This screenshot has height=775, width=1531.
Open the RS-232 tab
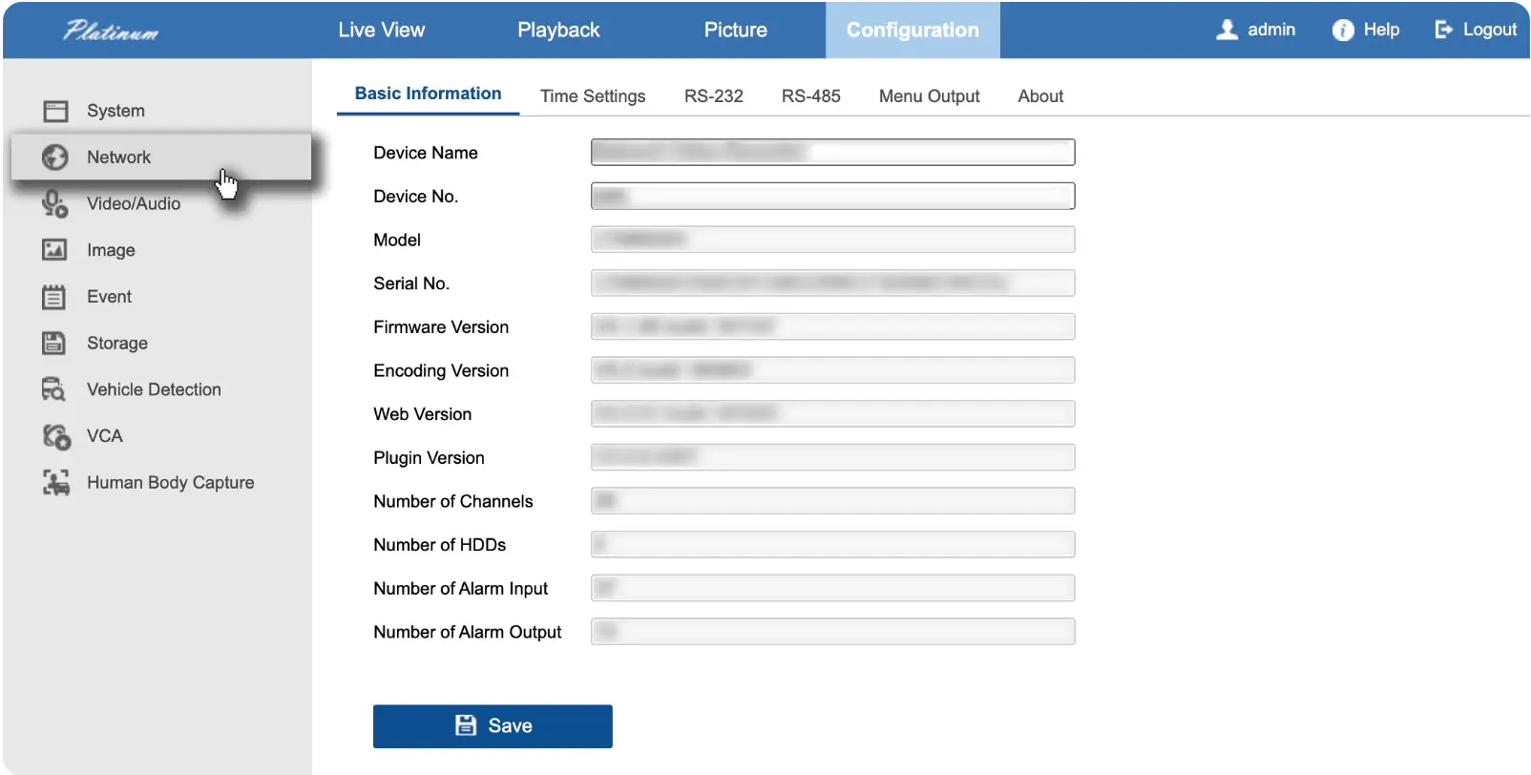714,96
